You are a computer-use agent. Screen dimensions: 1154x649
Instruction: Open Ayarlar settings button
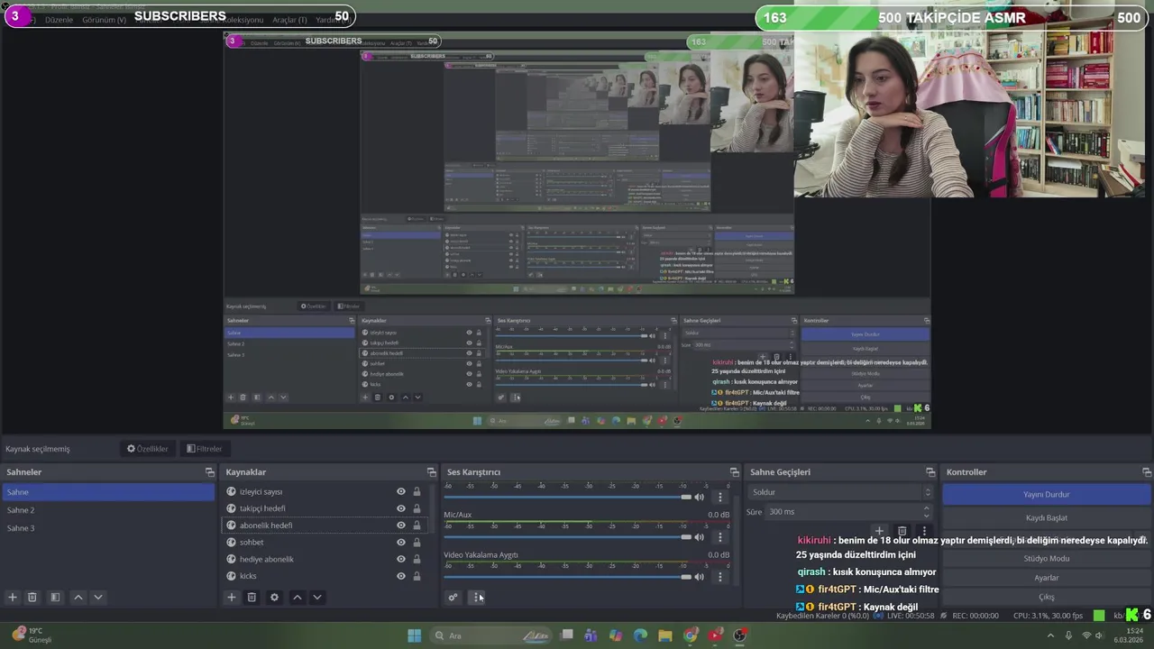1046,578
